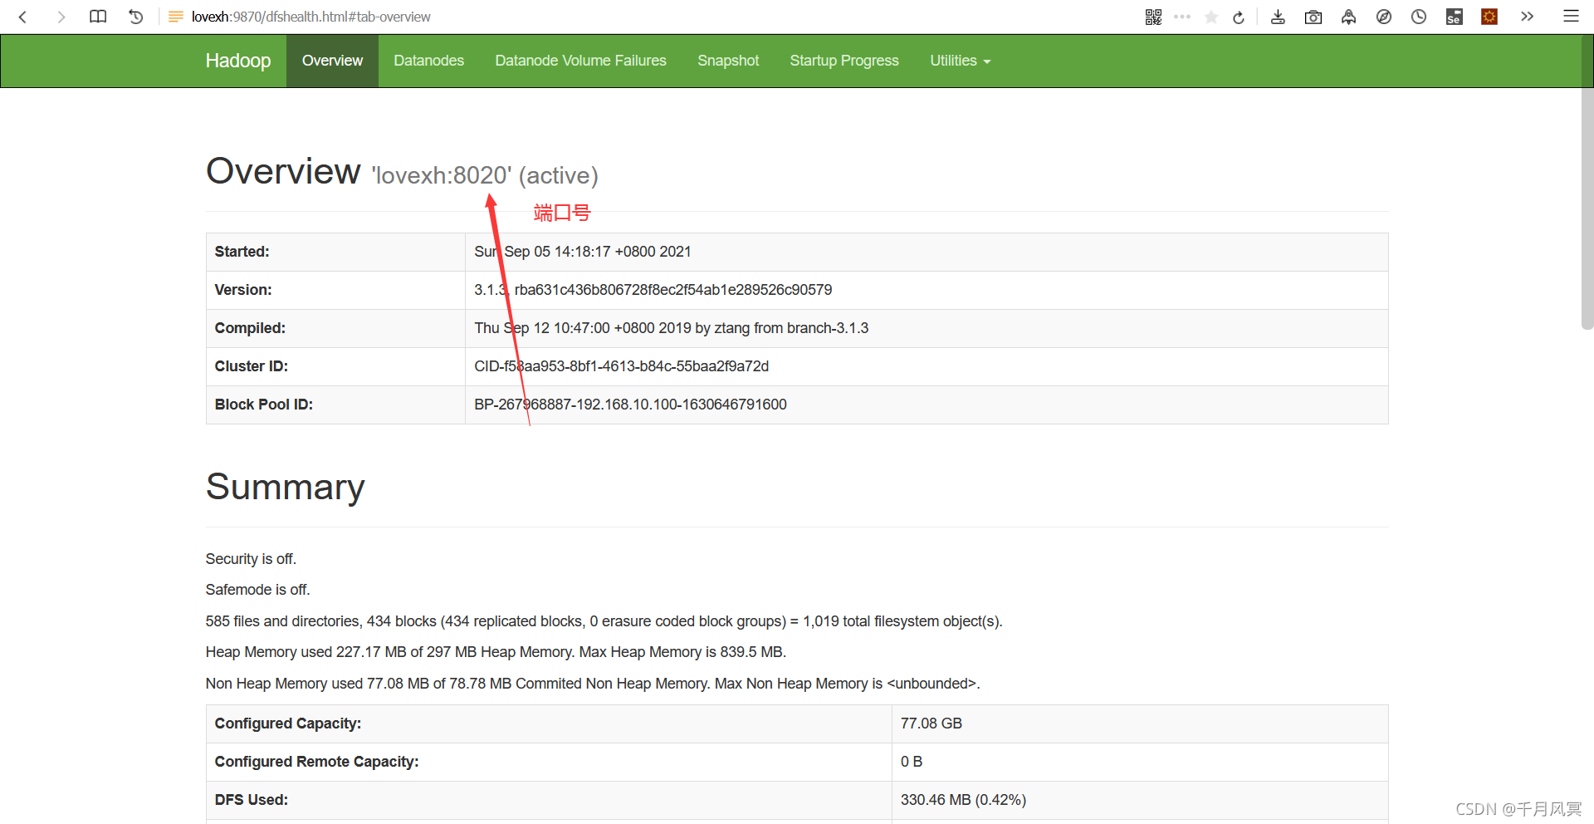Expand the Utilities dropdown menu

tap(959, 61)
